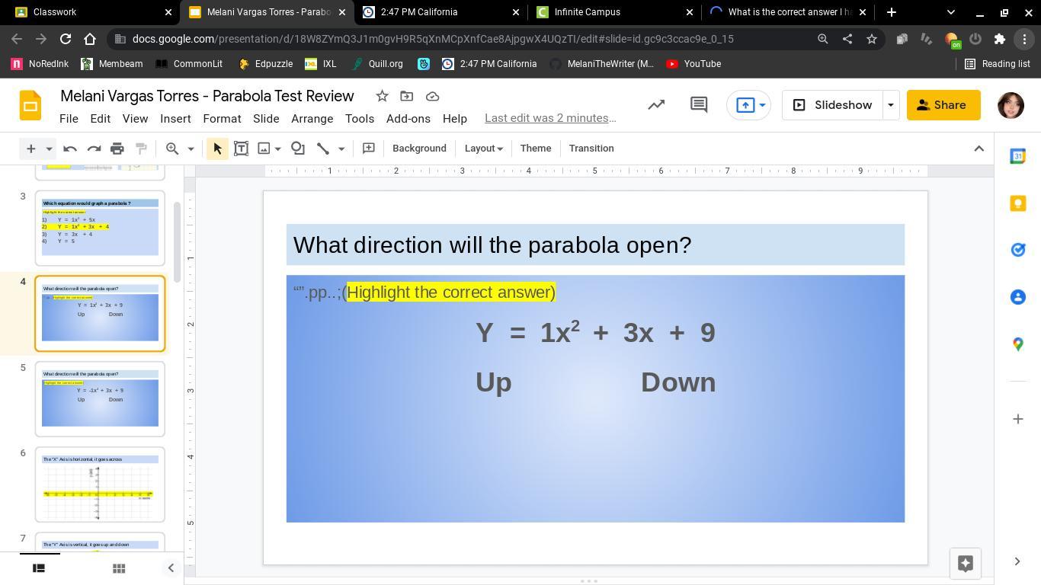Viewport: 1041px width, 585px height.
Task: Click the Transition button
Action: click(x=591, y=149)
